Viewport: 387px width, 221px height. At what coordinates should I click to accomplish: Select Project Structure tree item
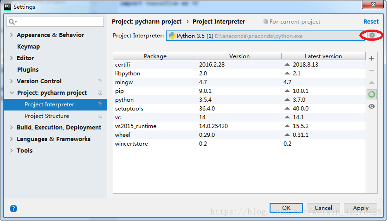(x=55, y=116)
